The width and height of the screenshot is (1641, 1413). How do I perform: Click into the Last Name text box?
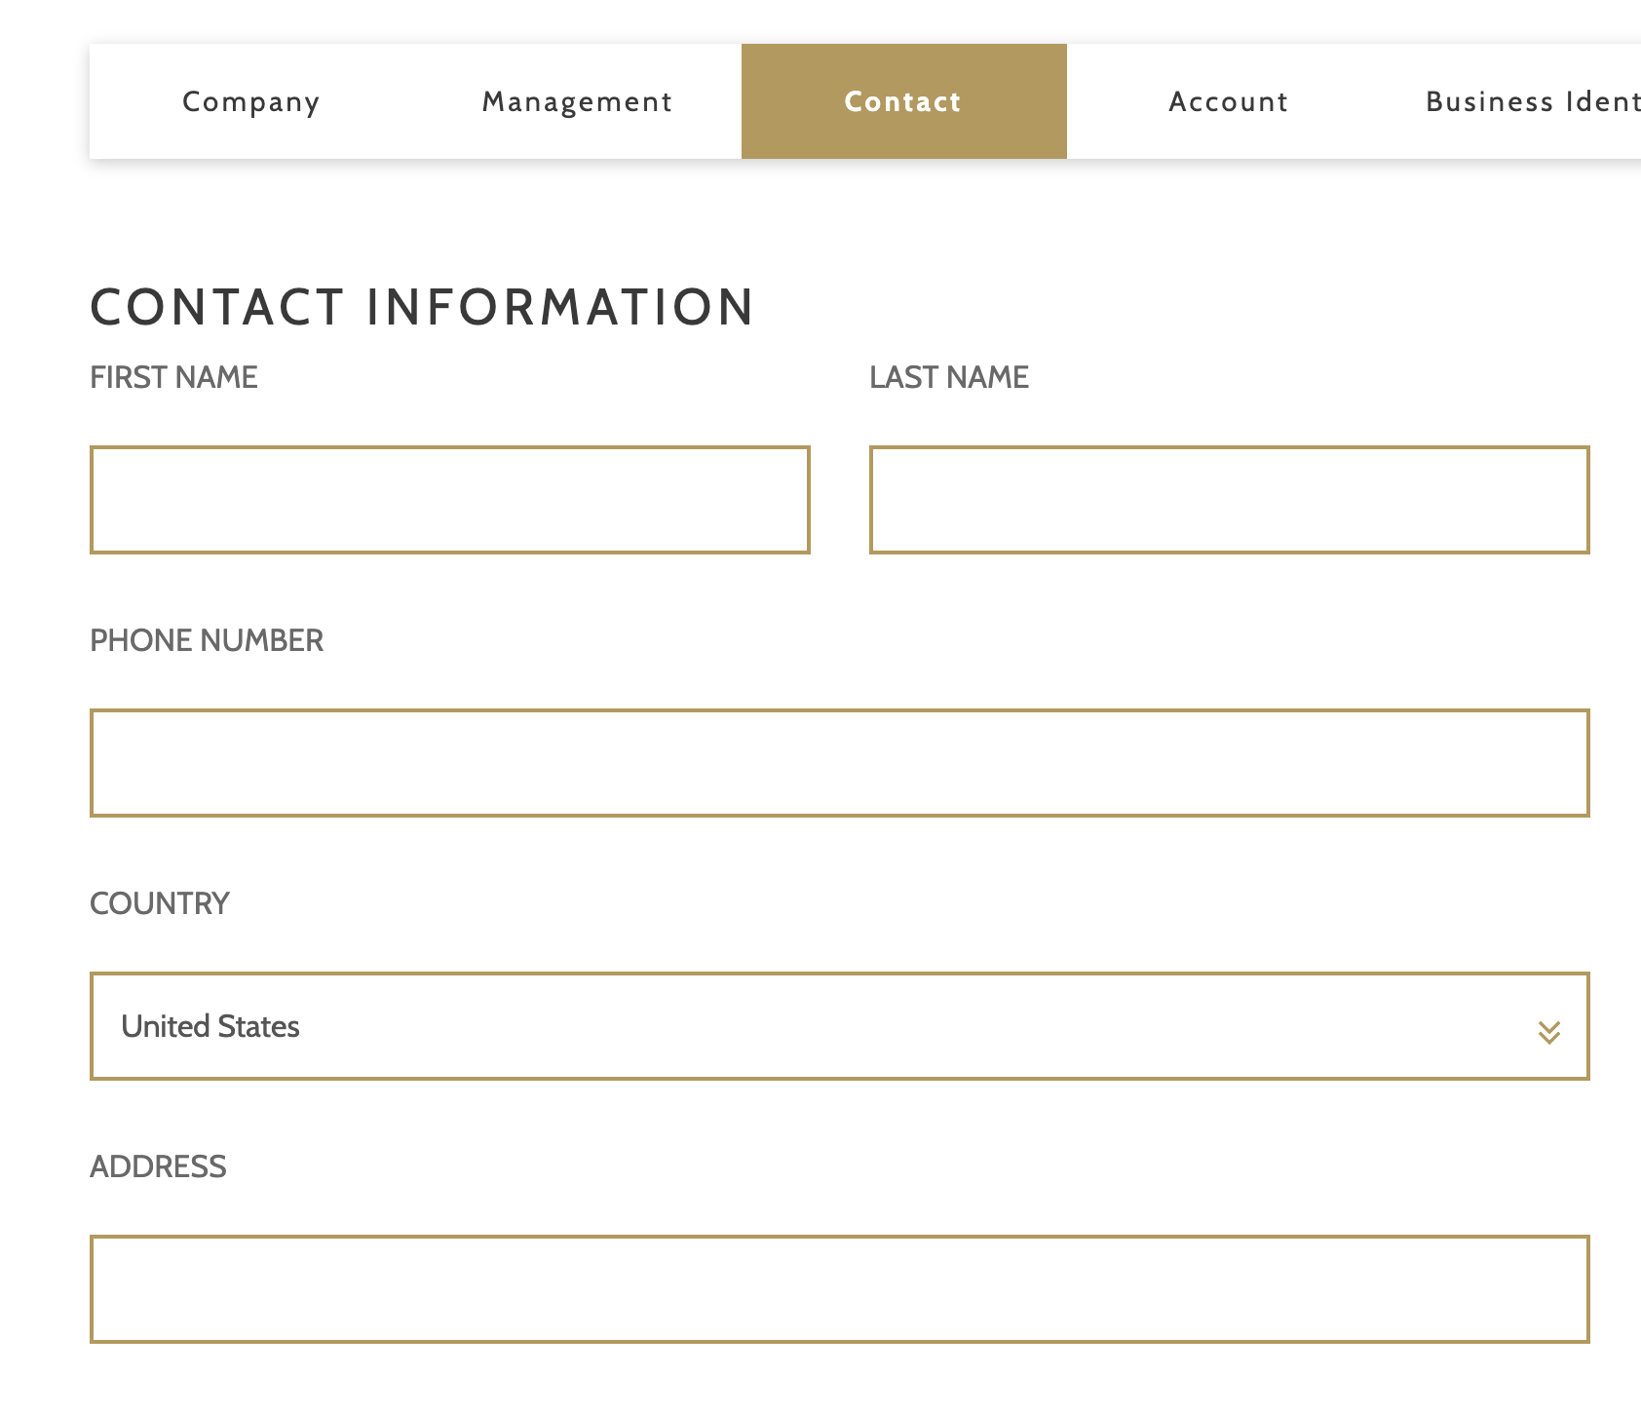tap(1229, 500)
